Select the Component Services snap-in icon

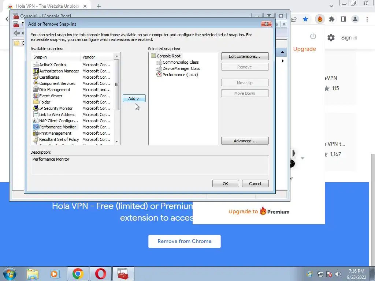point(36,83)
